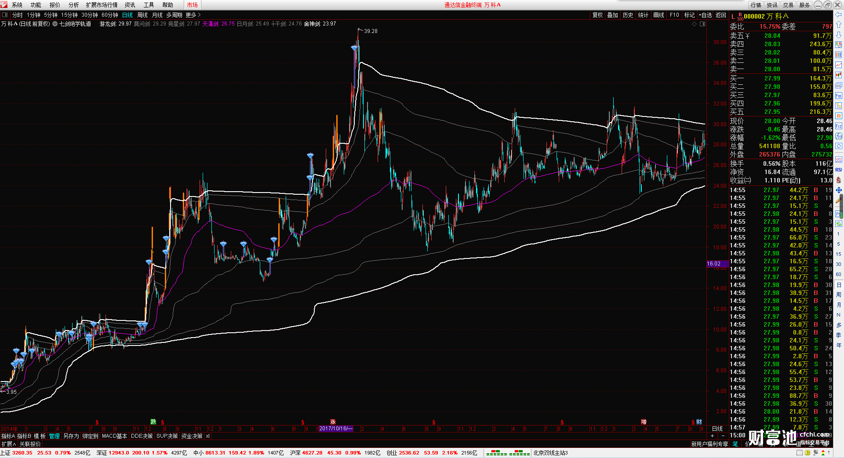This screenshot has width=844, height=458.
Task: Click the tree structure icon in sidebar
Action: coord(838,105)
